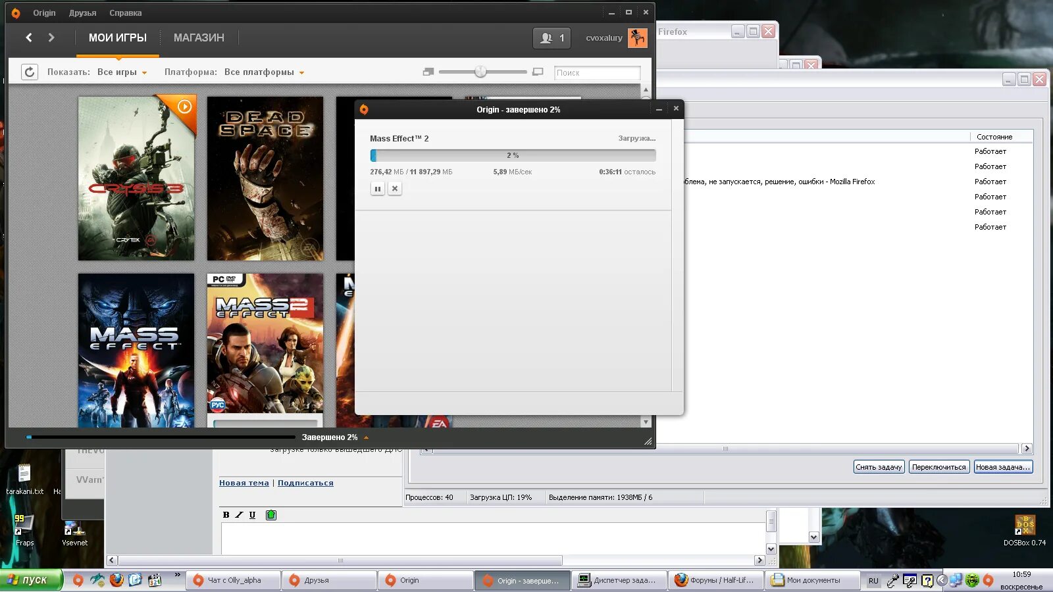Image resolution: width=1053 pixels, height=592 pixels.
Task: Launch Firefox from quick launch bar
Action: click(116, 580)
